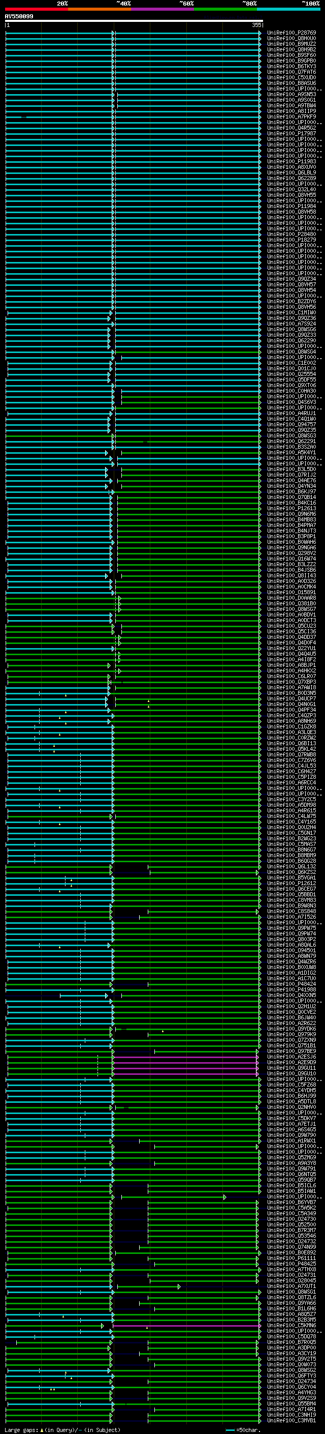Open hit UniRef100_Q8H0U0

pos(291,39)
